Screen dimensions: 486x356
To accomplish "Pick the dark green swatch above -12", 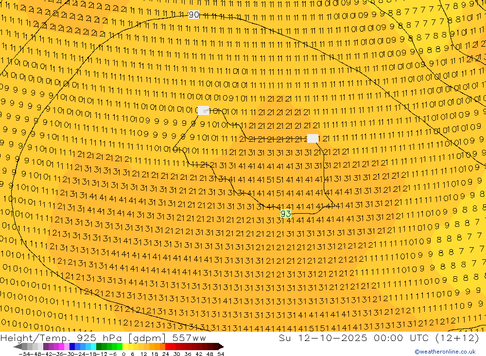I will pos(99,346).
